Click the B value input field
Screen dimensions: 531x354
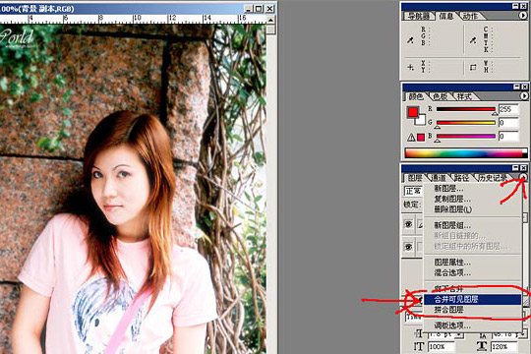coord(508,136)
